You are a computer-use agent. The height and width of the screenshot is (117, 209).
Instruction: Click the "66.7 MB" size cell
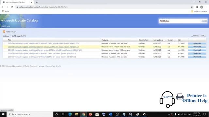tap(181, 53)
